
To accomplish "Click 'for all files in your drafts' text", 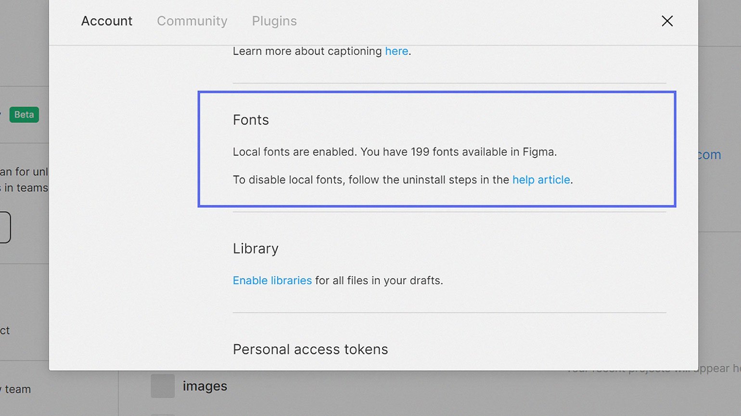I will click(379, 281).
